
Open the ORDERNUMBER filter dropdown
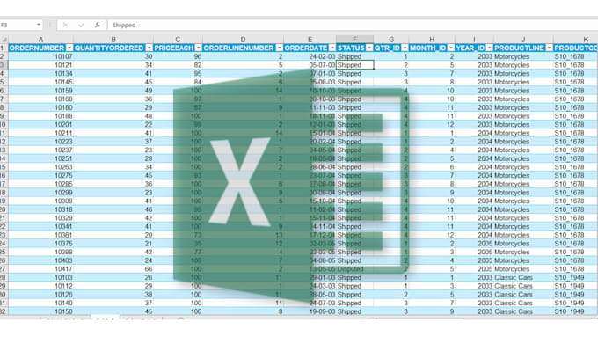pos(69,48)
